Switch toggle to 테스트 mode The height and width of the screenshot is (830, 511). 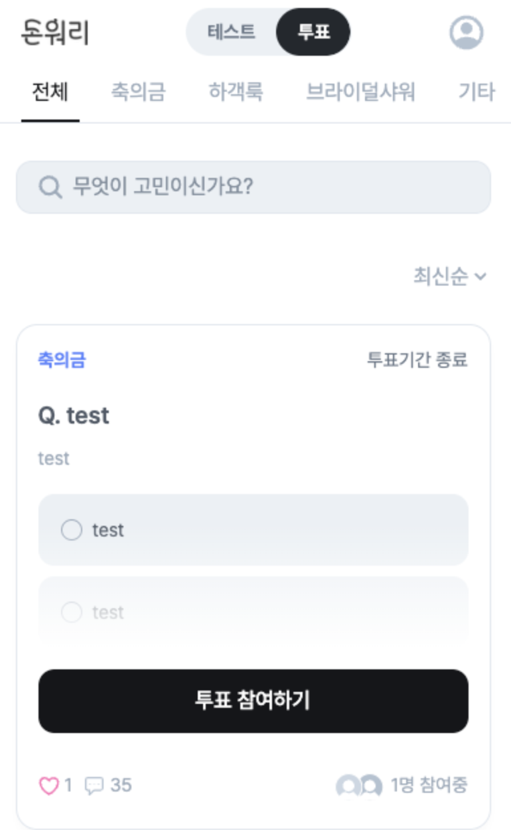point(231,32)
